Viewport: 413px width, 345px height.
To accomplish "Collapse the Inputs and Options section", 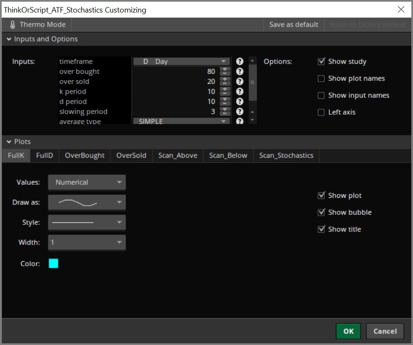I will click(9, 39).
